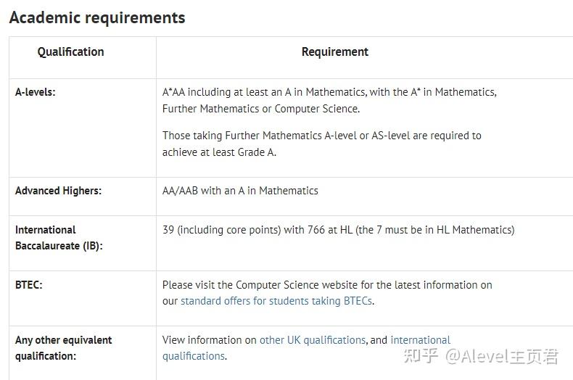The width and height of the screenshot is (573, 380).
Task: Open the "other UK qualifications" link
Action: point(313,339)
